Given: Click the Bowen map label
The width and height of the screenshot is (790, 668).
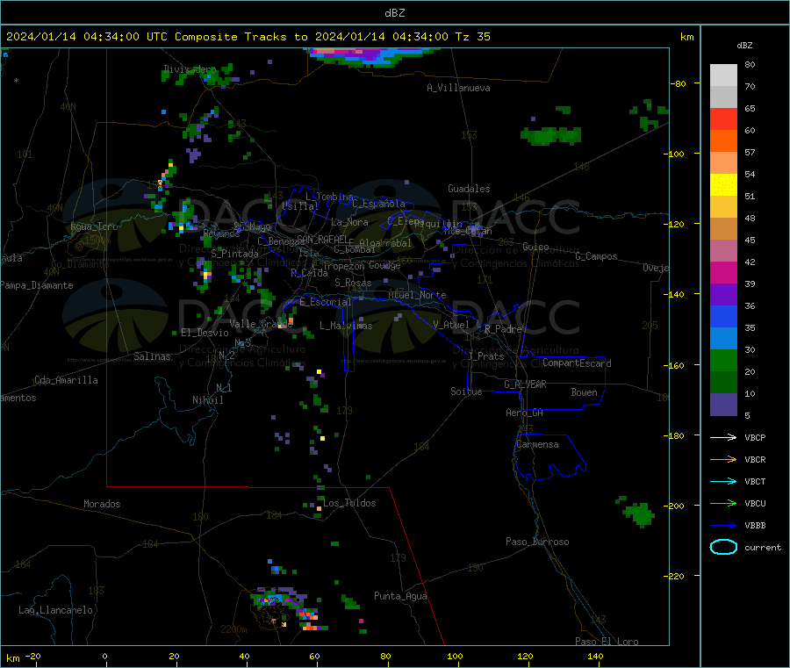Looking at the screenshot, I should point(584,391).
